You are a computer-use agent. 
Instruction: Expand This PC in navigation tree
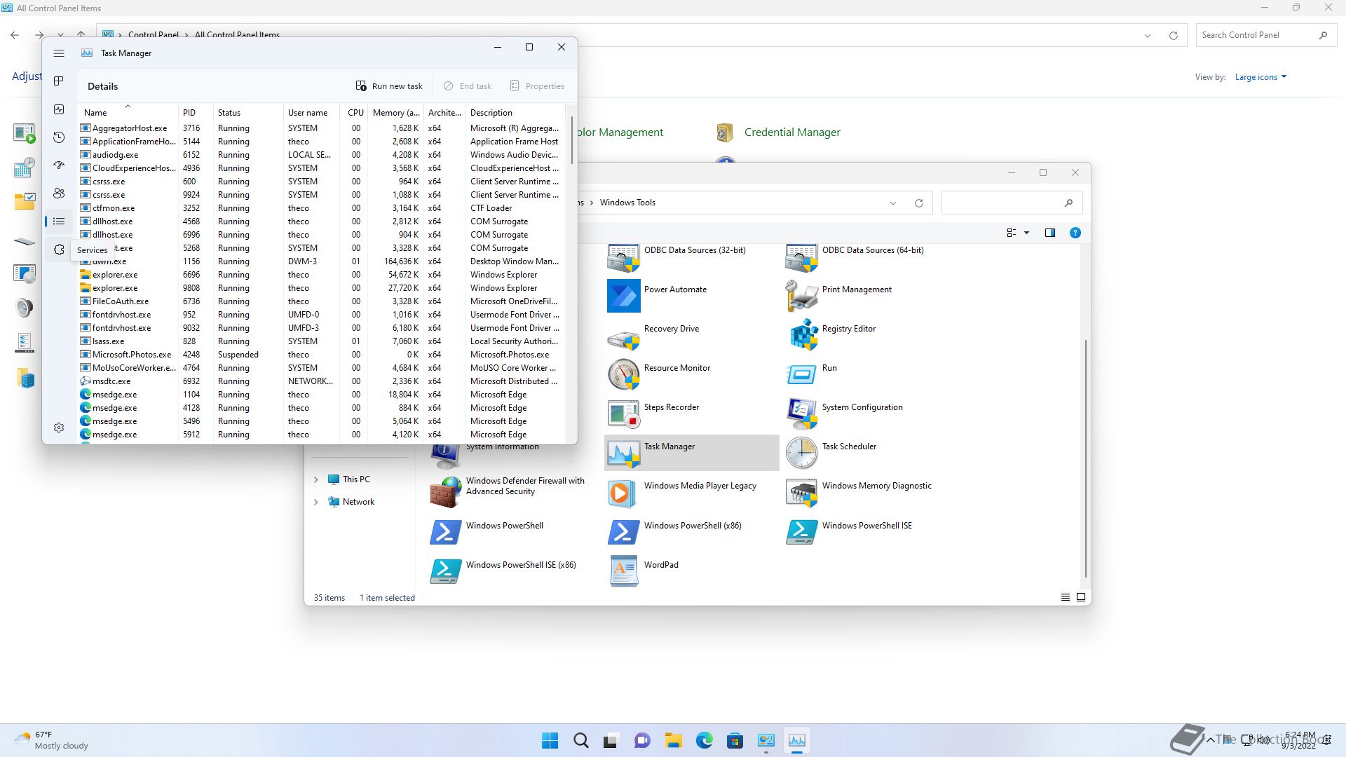tap(315, 479)
